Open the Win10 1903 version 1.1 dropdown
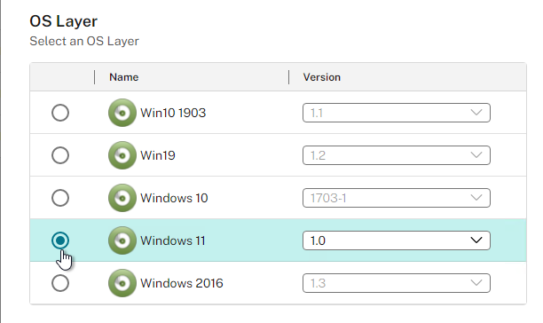 (397, 113)
